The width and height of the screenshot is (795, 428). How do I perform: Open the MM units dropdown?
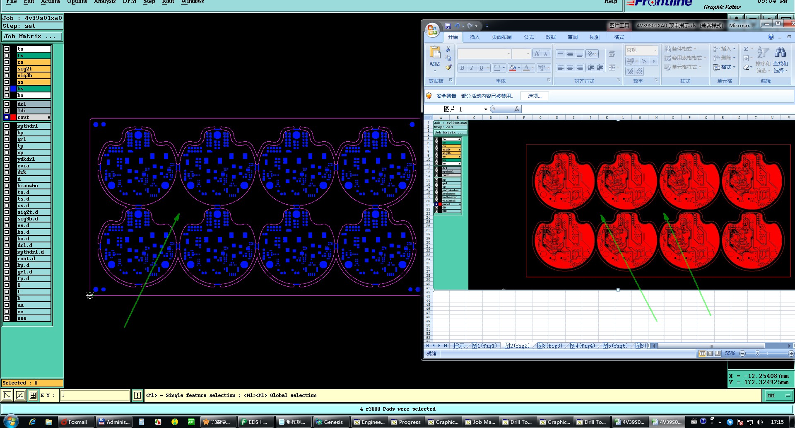(778, 395)
